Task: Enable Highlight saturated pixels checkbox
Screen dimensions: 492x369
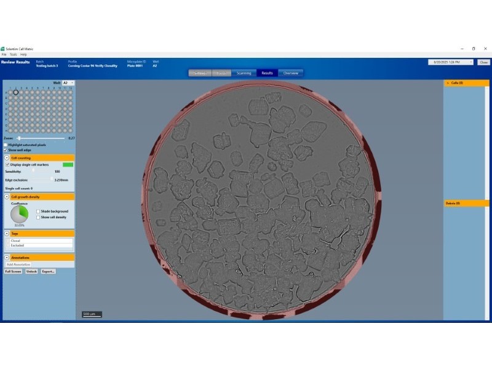Action: click(6, 145)
